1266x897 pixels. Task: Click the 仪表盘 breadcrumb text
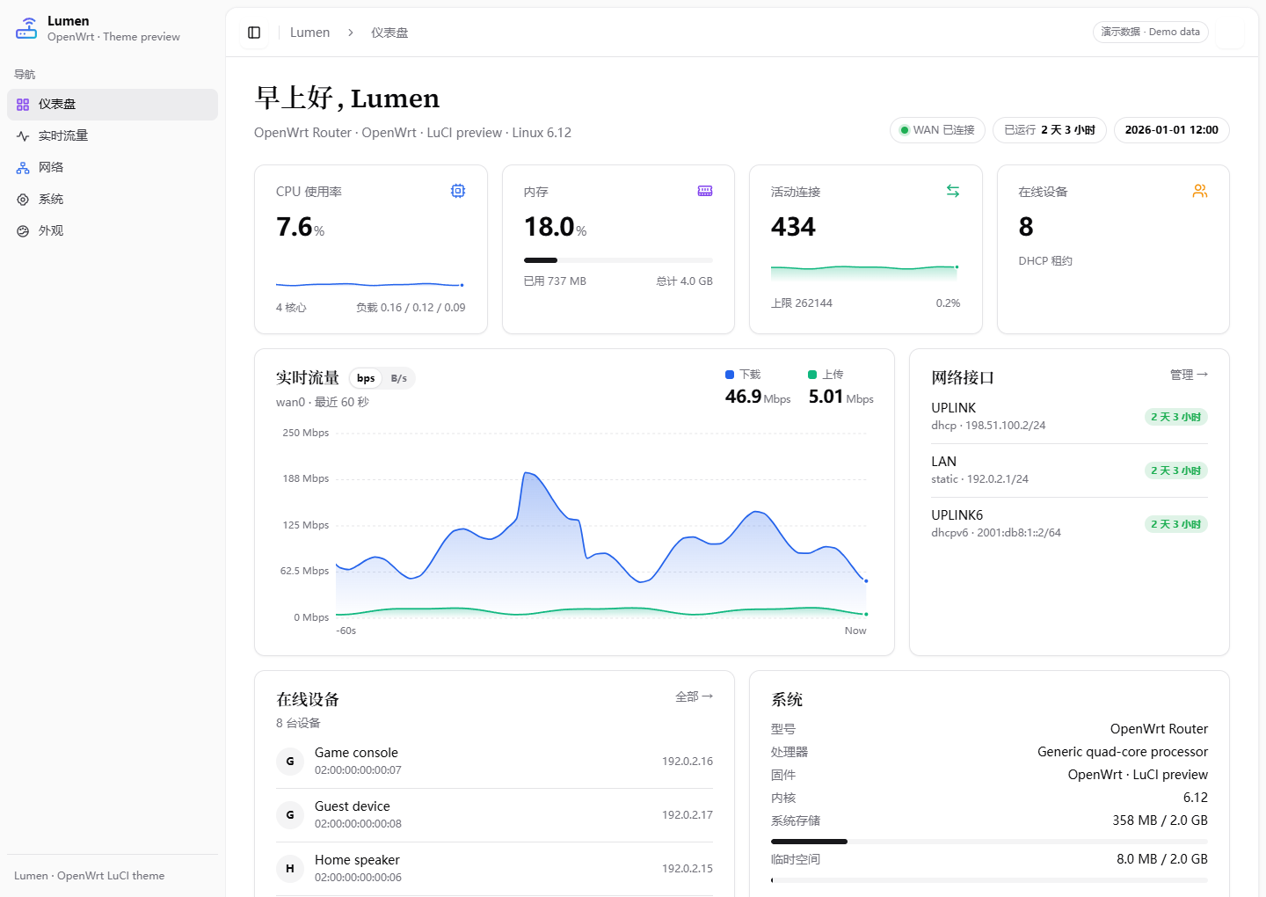point(389,33)
